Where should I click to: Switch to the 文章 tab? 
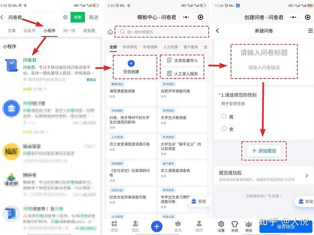pyautogui.click(x=12, y=31)
